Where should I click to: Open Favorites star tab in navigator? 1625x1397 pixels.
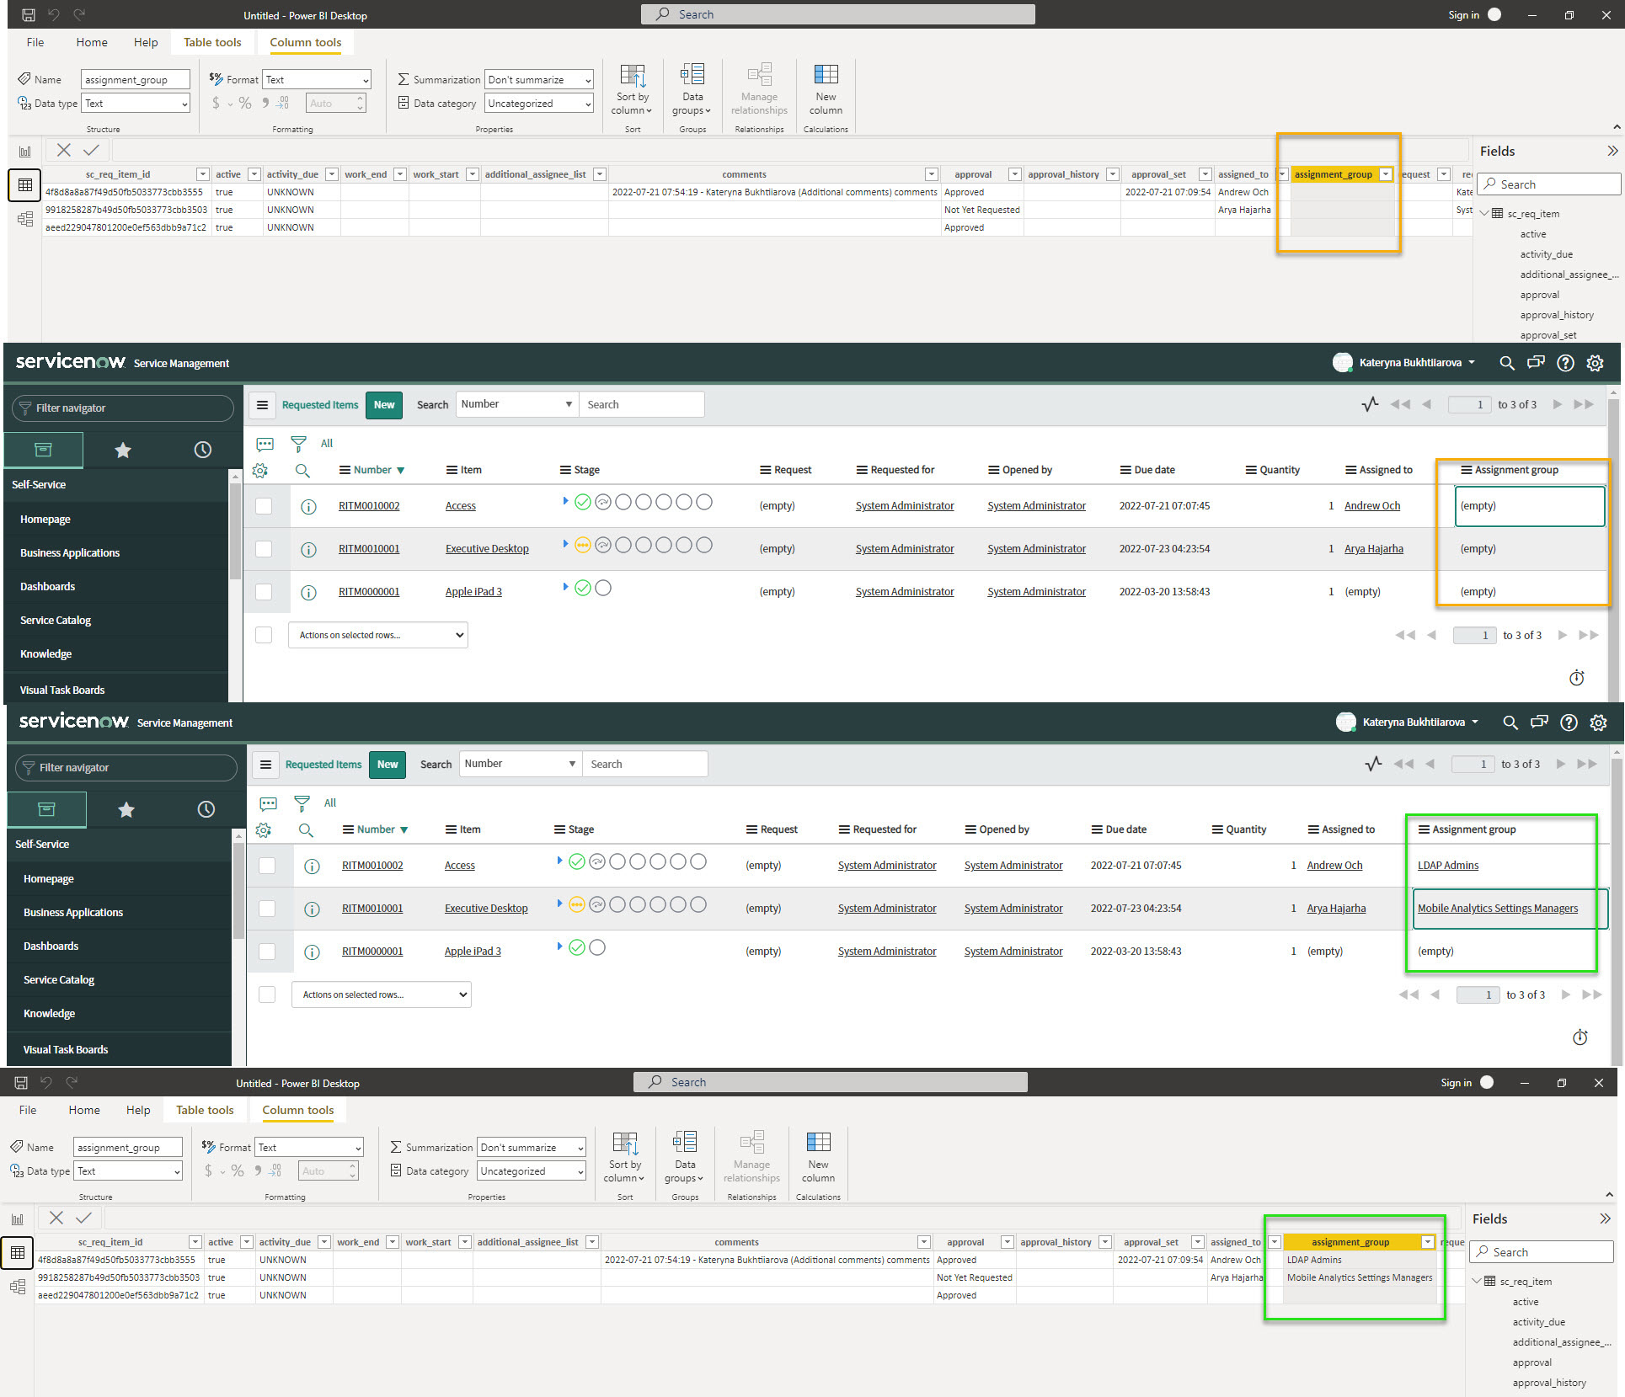pyautogui.click(x=123, y=451)
